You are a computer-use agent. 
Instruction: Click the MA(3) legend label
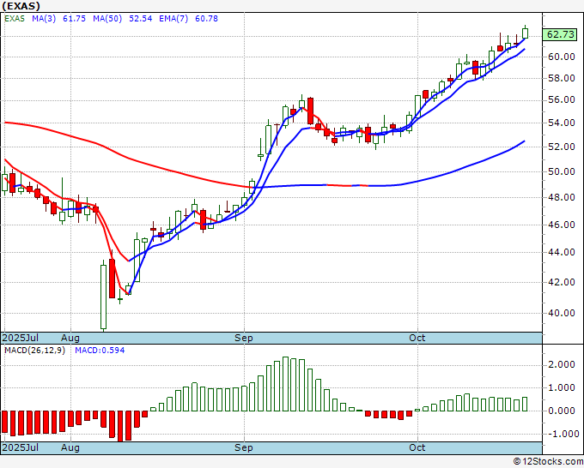(x=44, y=19)
